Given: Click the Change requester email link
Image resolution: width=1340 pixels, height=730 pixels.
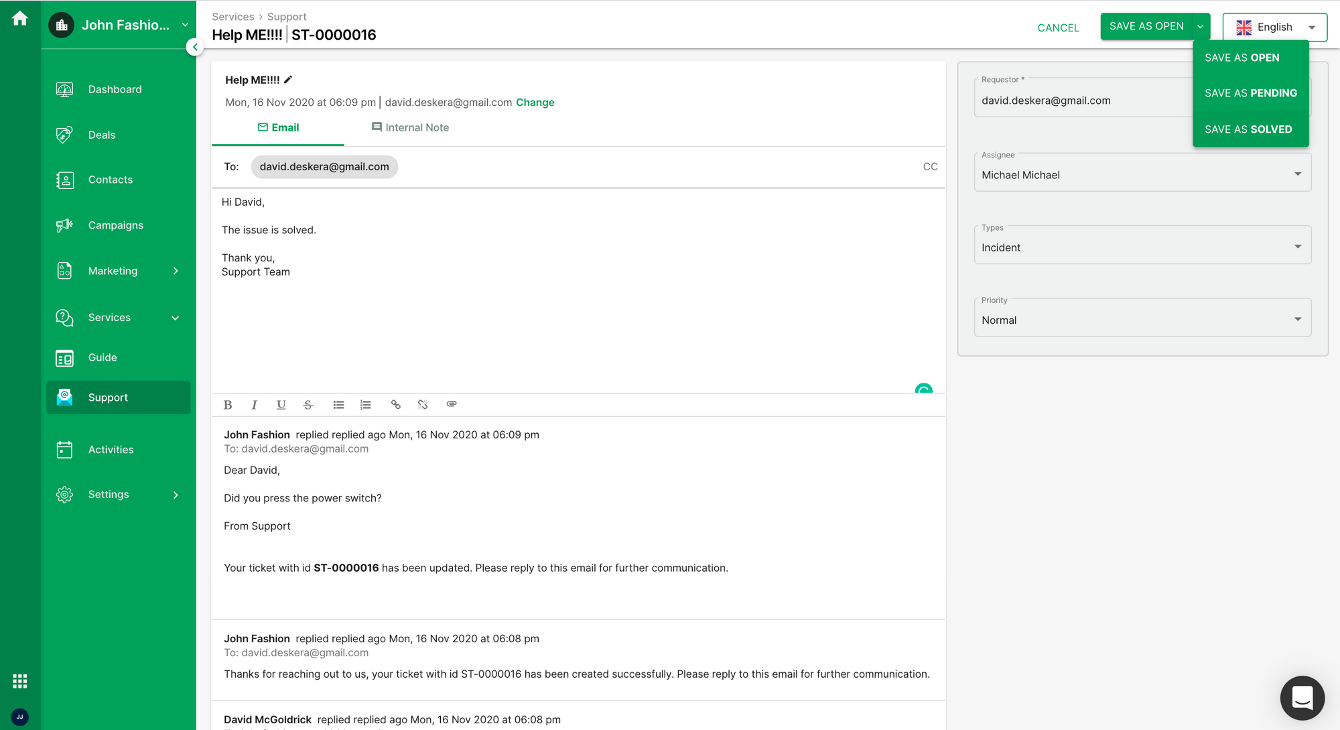Looking at the screenshot, I should [535, 102].
